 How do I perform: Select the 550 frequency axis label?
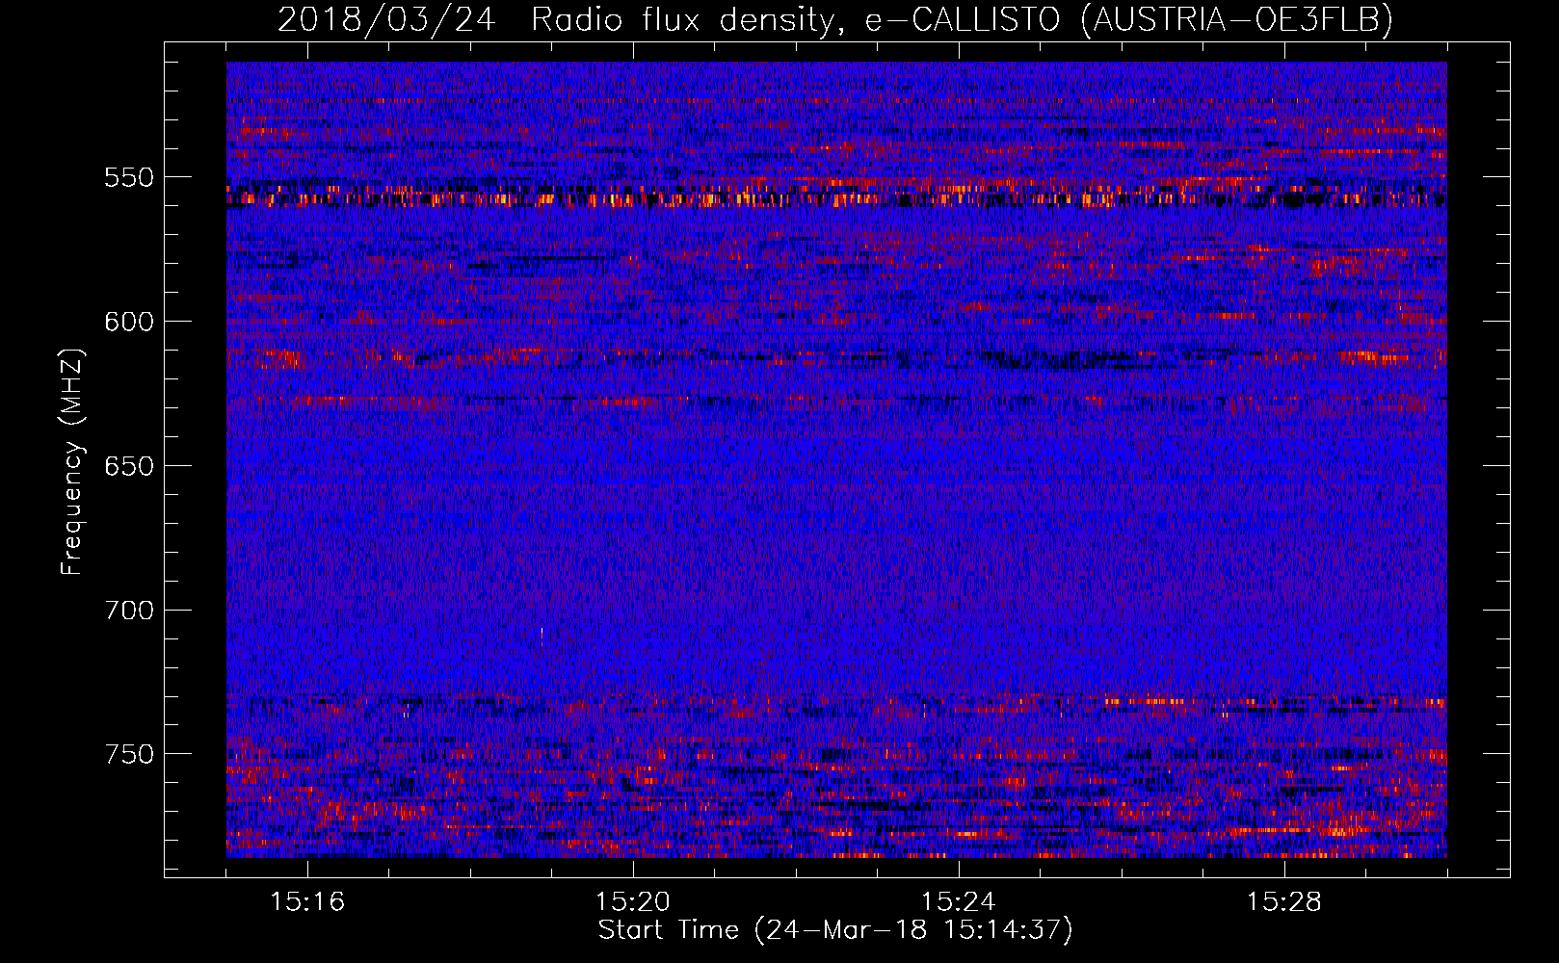pos(129,177)
